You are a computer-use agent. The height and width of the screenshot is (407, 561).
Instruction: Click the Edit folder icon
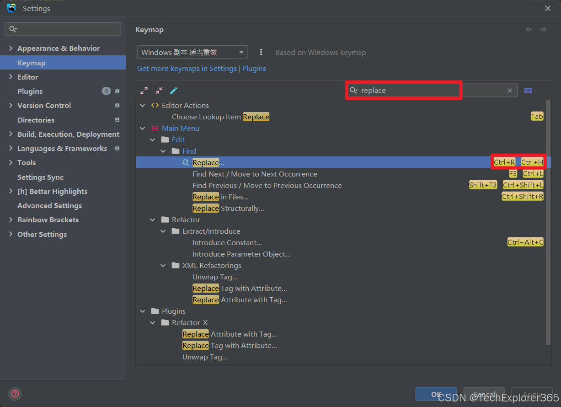165,139
